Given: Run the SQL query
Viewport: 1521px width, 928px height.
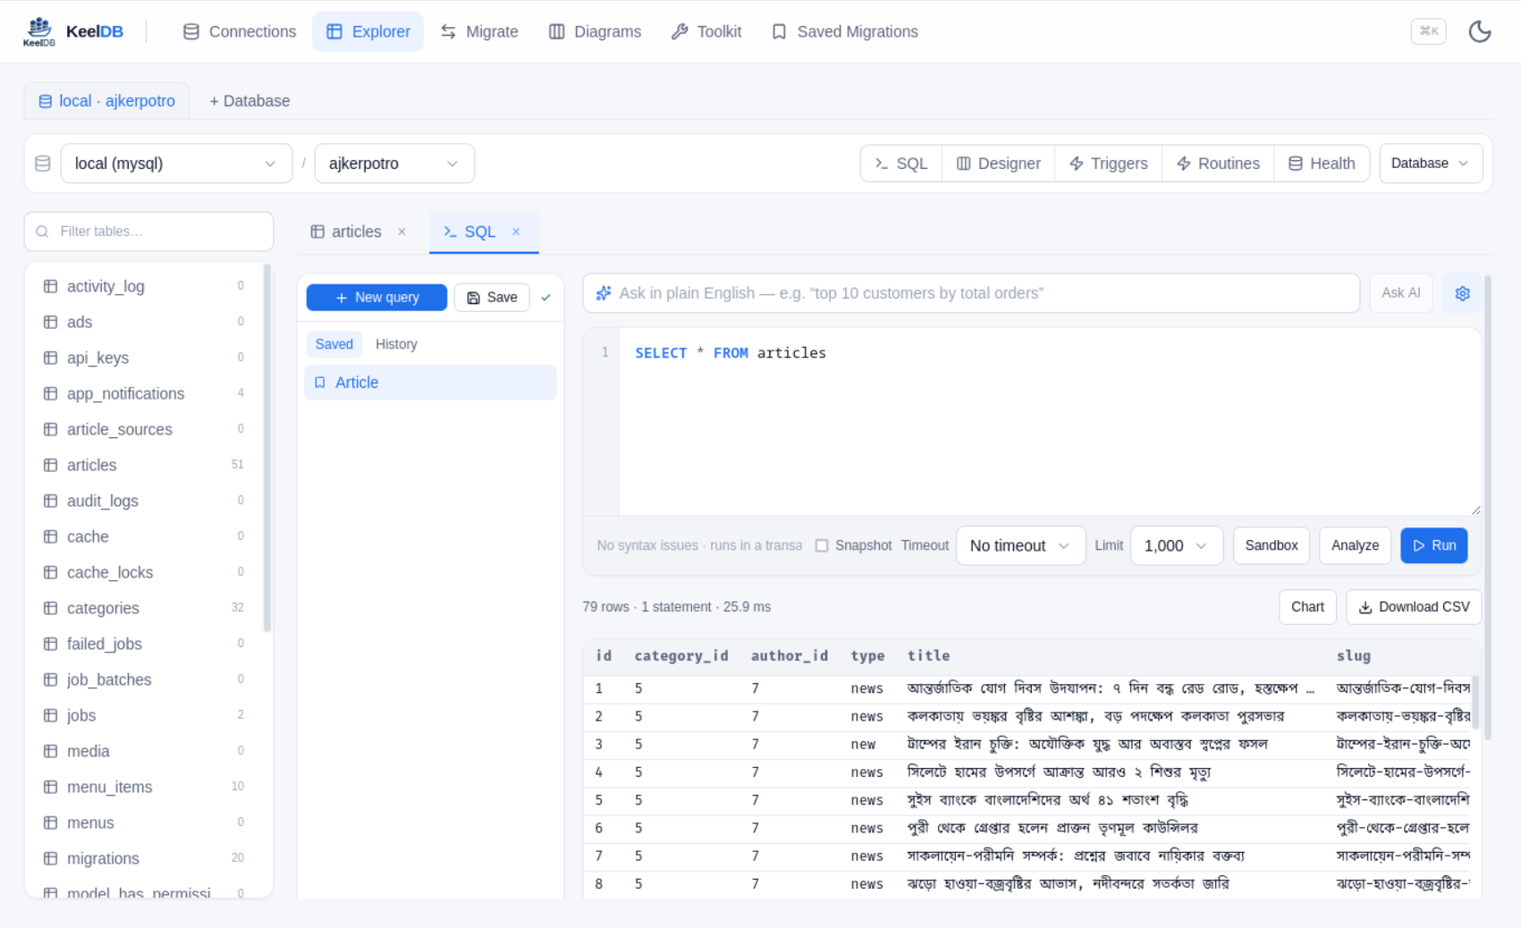Looking at the screenshot, I should coord(1434,545).
